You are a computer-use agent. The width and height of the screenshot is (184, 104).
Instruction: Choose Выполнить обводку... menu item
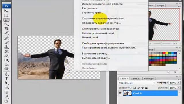point(96,58)
